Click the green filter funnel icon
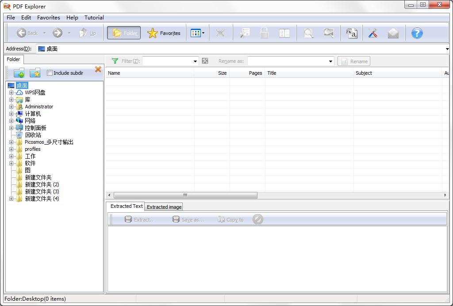Image resolution: width=453 pixels, height=306 pixels. coord(115,61)
